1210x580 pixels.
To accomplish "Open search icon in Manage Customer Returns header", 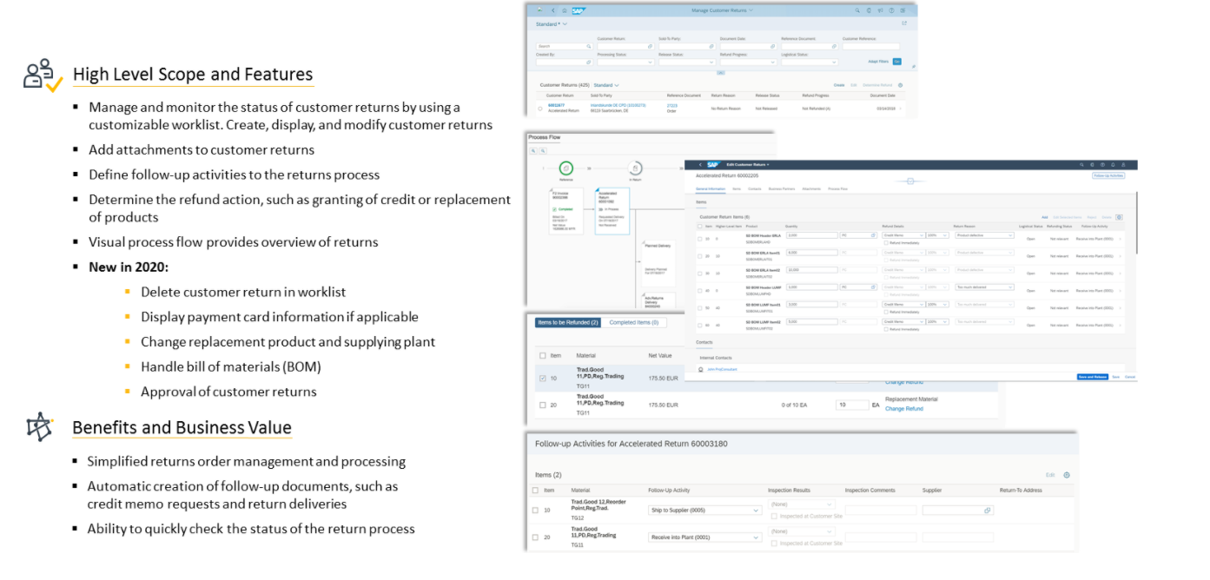I will pyautogui.click(x=856, y=10).
